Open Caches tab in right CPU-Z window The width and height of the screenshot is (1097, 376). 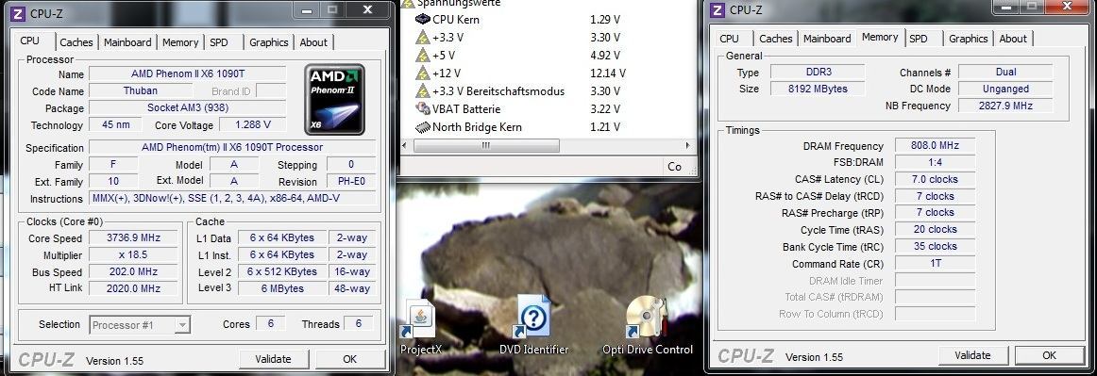pos(776,40)
